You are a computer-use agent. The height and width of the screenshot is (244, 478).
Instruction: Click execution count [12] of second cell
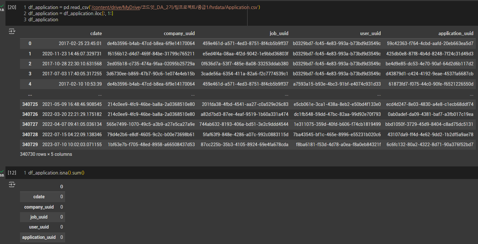click(x=12, y=173)
